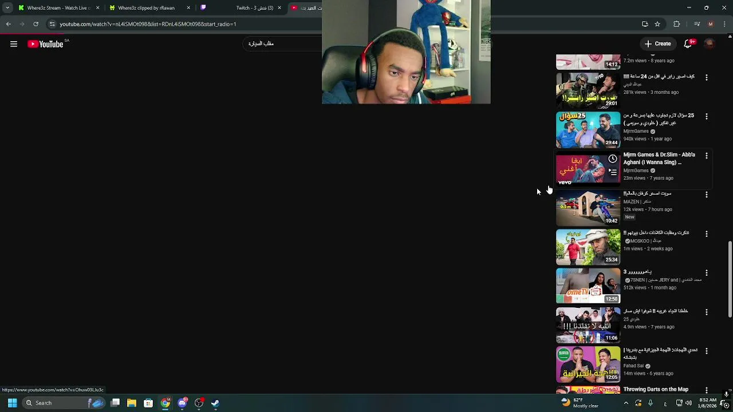Open the weather widget showing 62°F

(x=581, y=403)
